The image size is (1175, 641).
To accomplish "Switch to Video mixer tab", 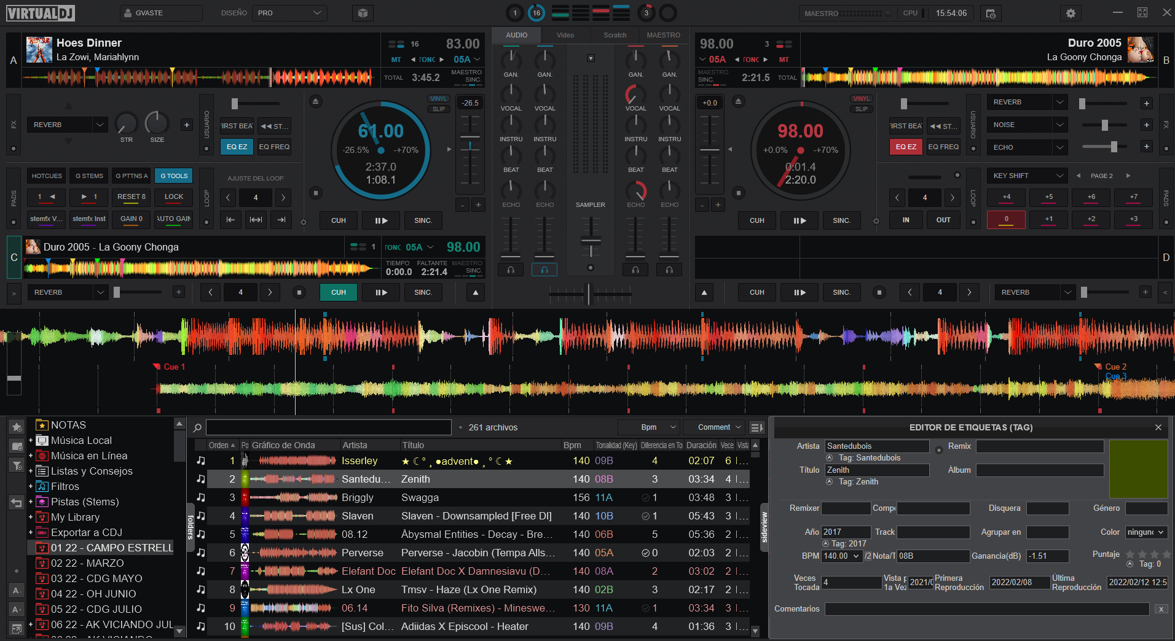I will 565,35.
